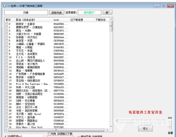176x137 pixels.
Task: Select song 庄心妍 - 再见只是陌生人
Action: (x=30, y=61)
